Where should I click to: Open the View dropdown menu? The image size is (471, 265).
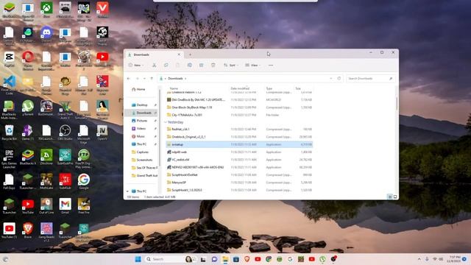(x=252, y=66)
